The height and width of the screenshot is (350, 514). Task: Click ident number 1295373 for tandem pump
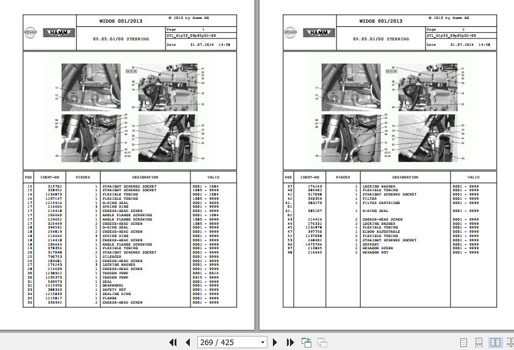pyautogui.click(x=54, y=277)
